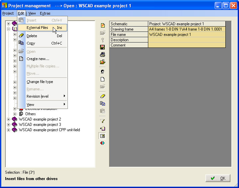Select WSCAD example project CPP unit-field

tap(49, 130)
